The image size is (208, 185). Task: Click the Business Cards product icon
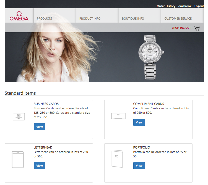pos(19,117)
